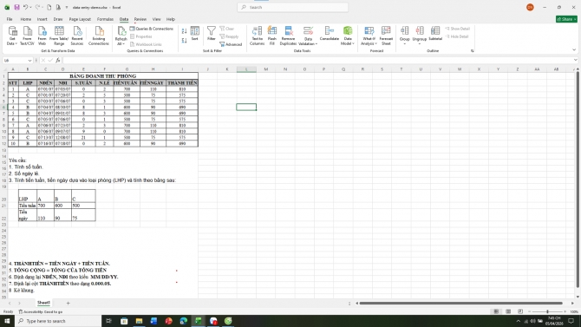Open File Explorer from taskbar

click(139, 321)
